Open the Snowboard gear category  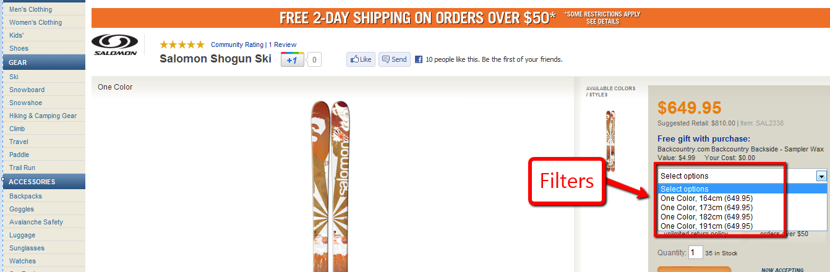tap(27, 90)
